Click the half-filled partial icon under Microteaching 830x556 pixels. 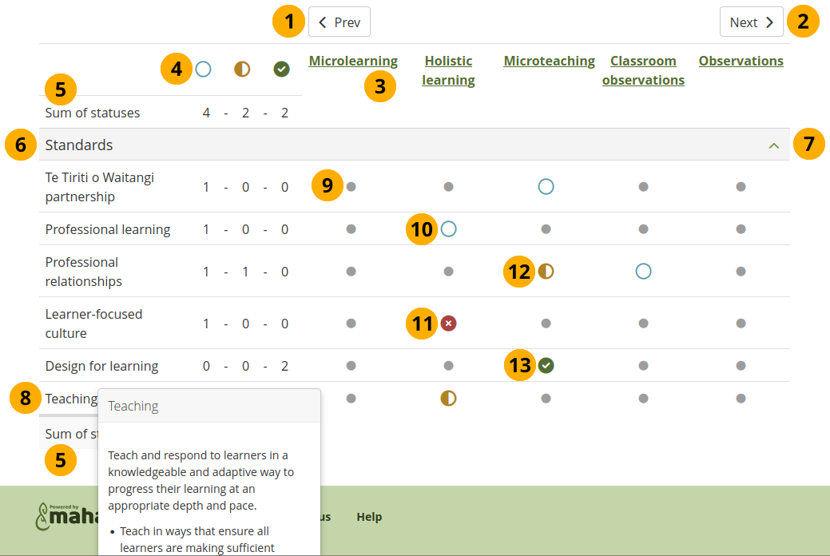pos(546,272)
